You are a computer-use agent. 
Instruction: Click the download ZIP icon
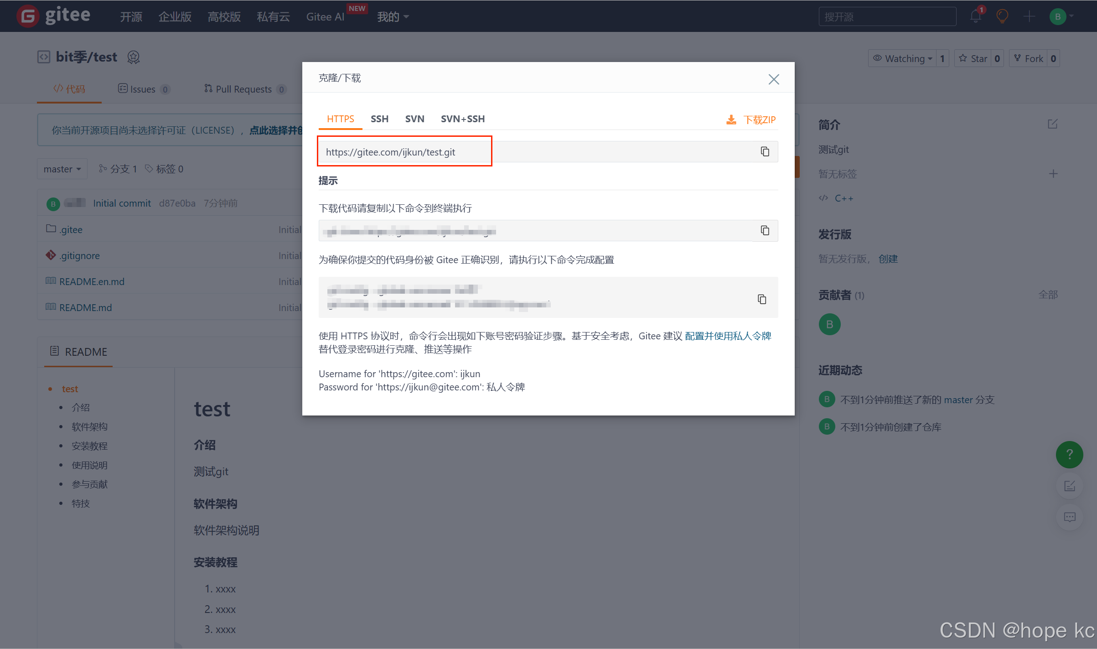[x=731, y=119]
